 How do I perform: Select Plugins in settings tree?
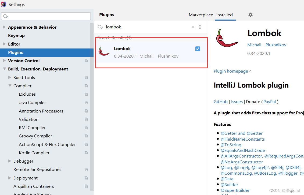pos(16,52)
